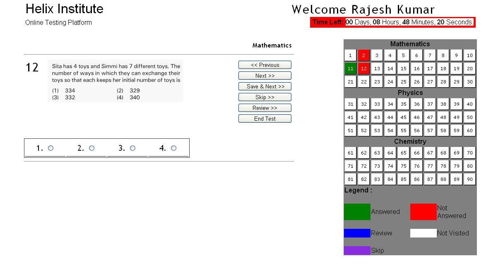486x266 pixels.
Task: Mark question with Review >> button
Action: coord(265,108)
